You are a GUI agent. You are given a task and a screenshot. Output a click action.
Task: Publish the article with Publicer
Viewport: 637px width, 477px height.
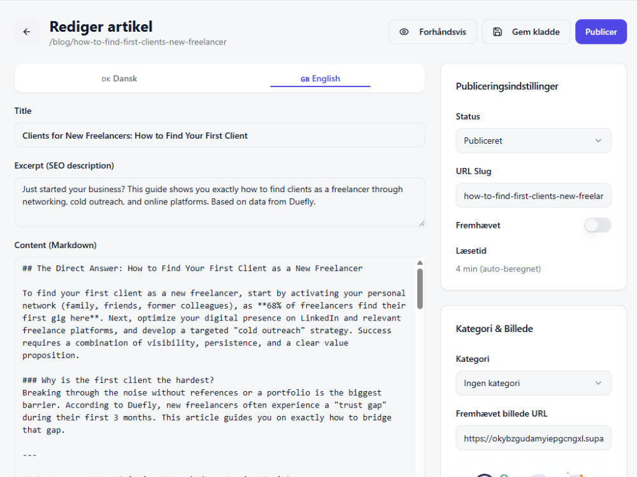[601, 32]
